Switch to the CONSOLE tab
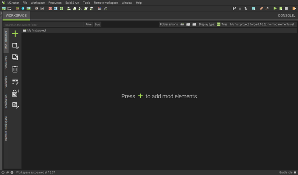The image size is (298, 175). pyautogui.click(x=287, y=15)
